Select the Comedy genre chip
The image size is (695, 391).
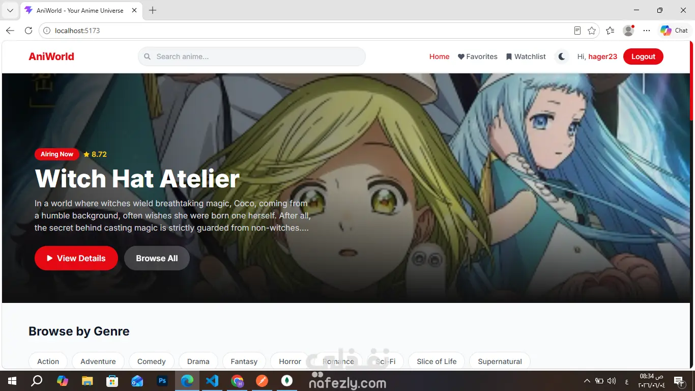click(x=152, y=361)
